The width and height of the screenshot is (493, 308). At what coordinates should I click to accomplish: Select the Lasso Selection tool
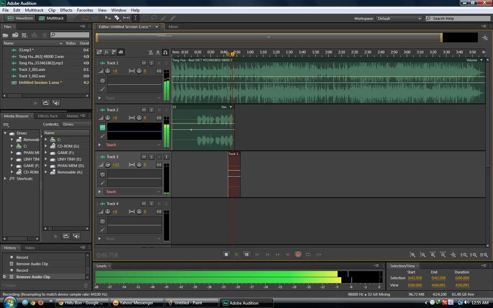tap(154, 18)
